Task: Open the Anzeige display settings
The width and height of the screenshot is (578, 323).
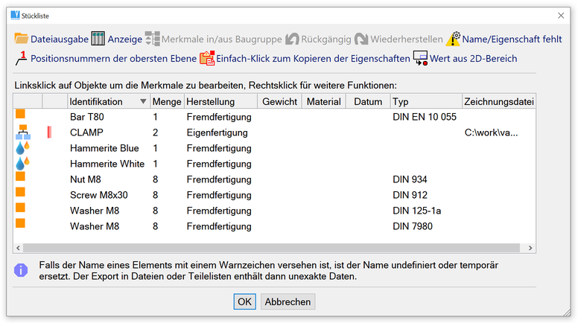Action: coord(98,39)
